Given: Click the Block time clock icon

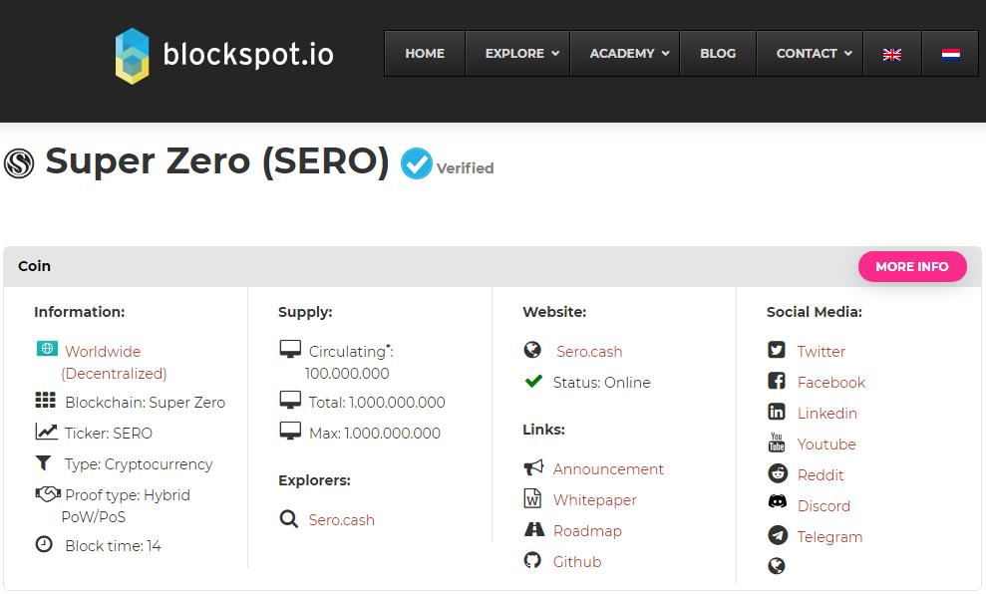Looking at the screenshot, I should (x=44, y=544).
